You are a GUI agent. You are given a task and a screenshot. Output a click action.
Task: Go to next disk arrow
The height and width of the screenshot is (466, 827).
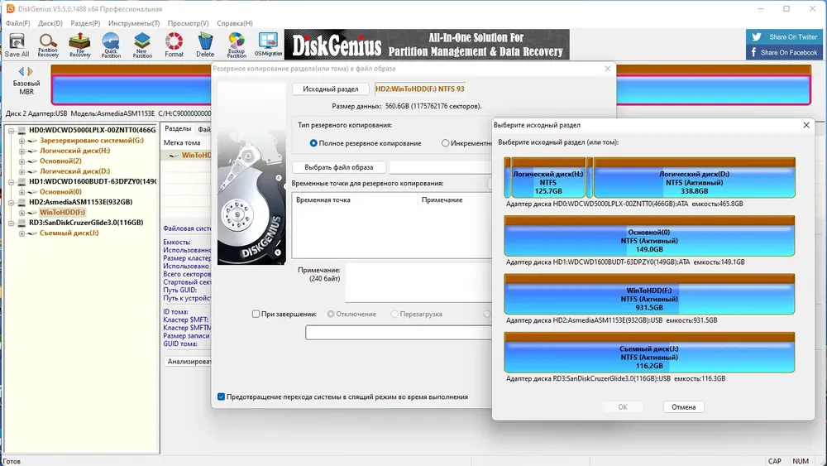coord(30,71)
